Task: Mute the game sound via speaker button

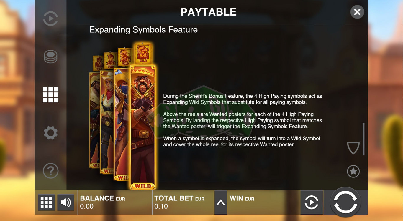Action: [x=65, y=202]
